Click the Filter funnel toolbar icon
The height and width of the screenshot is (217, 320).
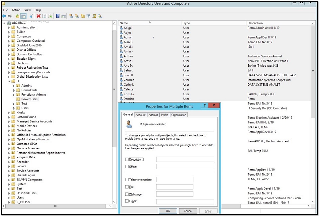(x=88, y=16)
